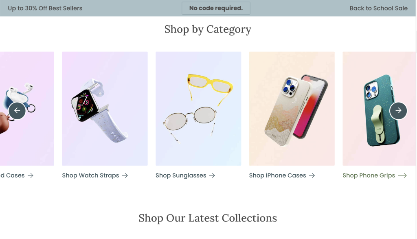Click the Back to School Sale banner text

coord(378,8)
